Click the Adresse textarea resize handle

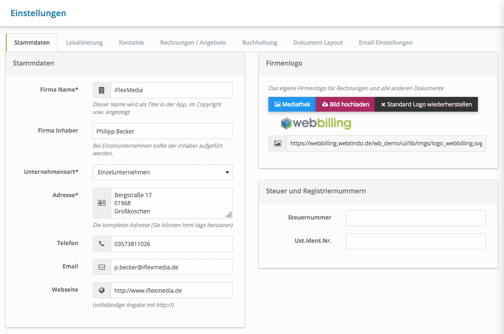(228, 215)
